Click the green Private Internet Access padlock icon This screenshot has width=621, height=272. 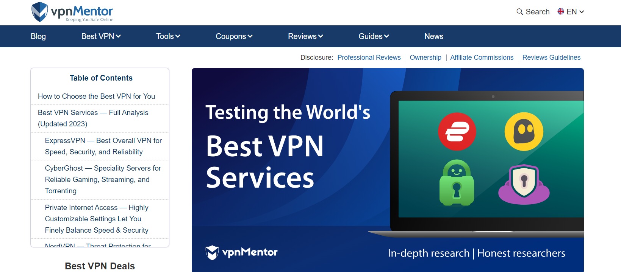click(457, 183)
